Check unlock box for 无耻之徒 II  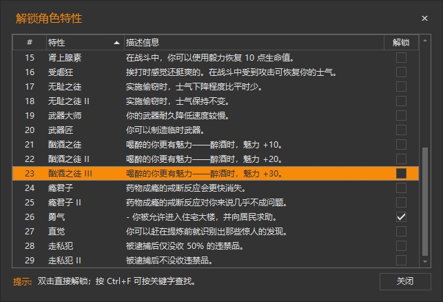pos(401,101)
